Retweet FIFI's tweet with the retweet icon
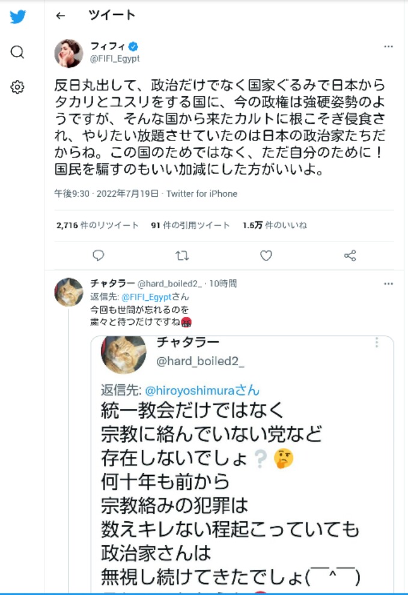408x595 pixels. click(181, 255)
